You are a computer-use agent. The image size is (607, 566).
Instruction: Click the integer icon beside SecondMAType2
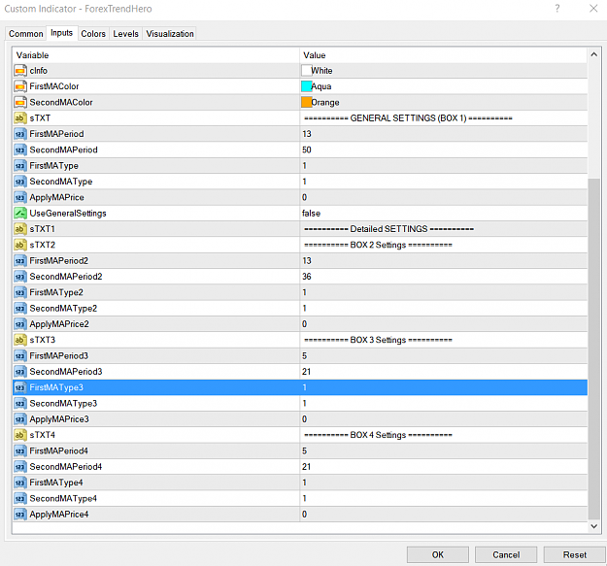click(x=20, y=309)
